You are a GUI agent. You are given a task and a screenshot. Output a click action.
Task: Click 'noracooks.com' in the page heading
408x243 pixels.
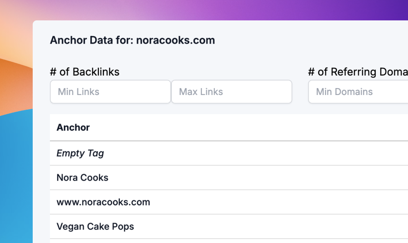175,40
